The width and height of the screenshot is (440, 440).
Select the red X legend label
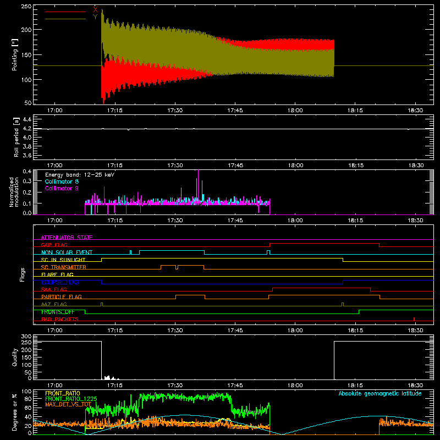click(95, 9)
